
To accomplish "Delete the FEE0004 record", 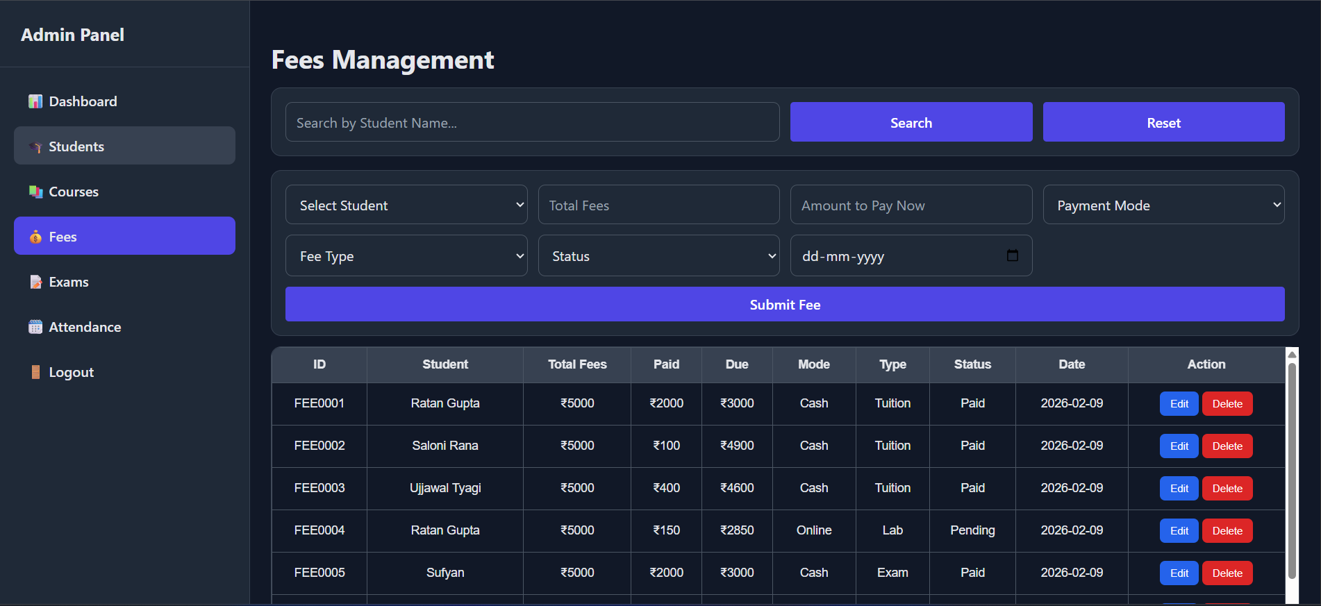I will tap(1227, 531).
